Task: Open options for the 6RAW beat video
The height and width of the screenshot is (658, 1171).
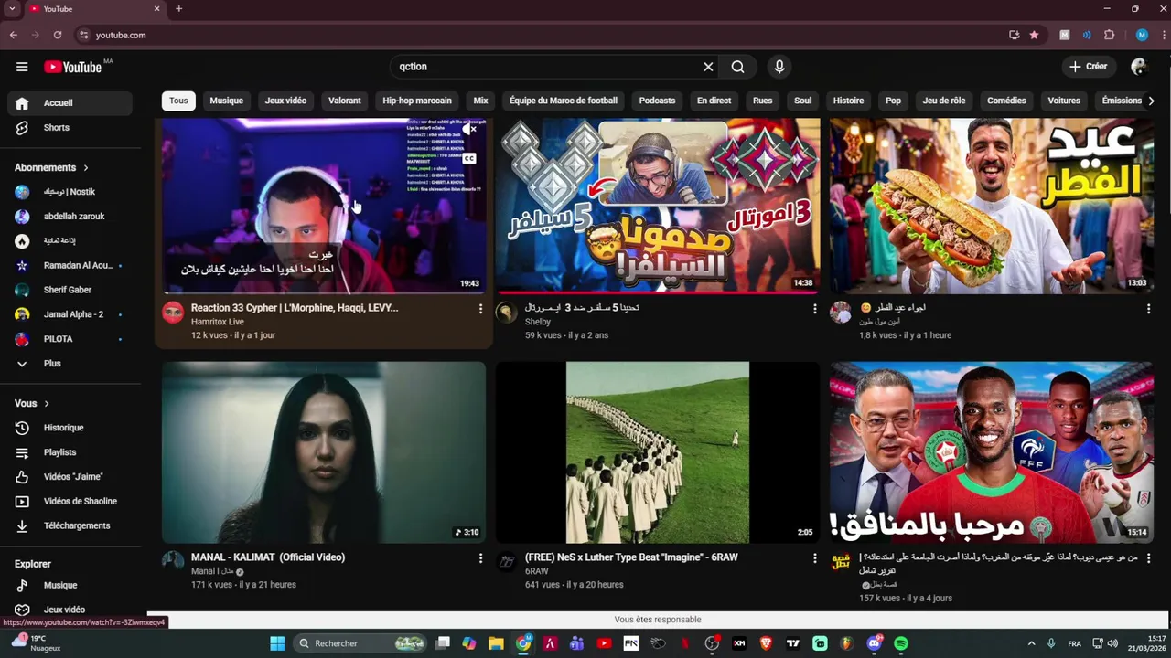Action: [814, 557]
